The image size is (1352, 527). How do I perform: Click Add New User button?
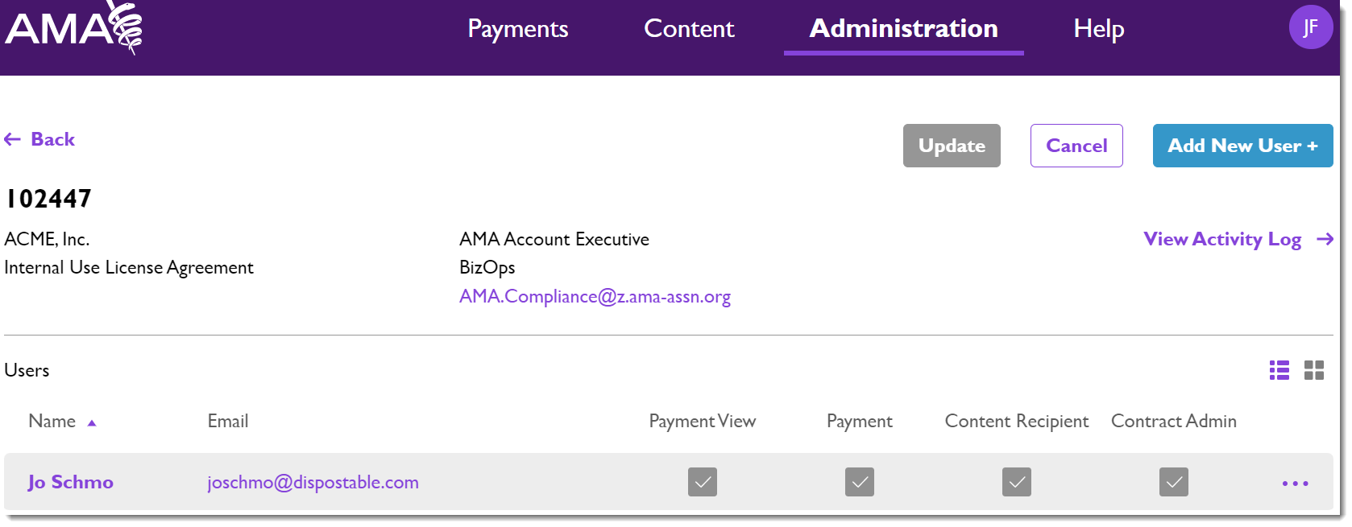coord(1242,146)
